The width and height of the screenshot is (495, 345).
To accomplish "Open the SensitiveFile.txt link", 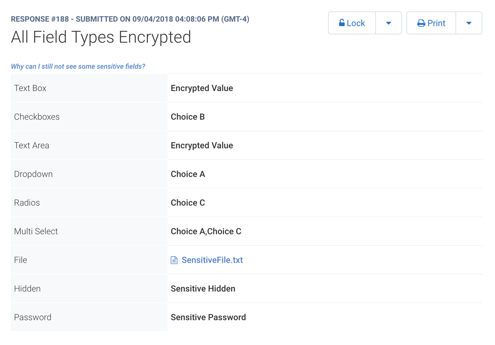I will pyautogui.click(x=212, y=260).
